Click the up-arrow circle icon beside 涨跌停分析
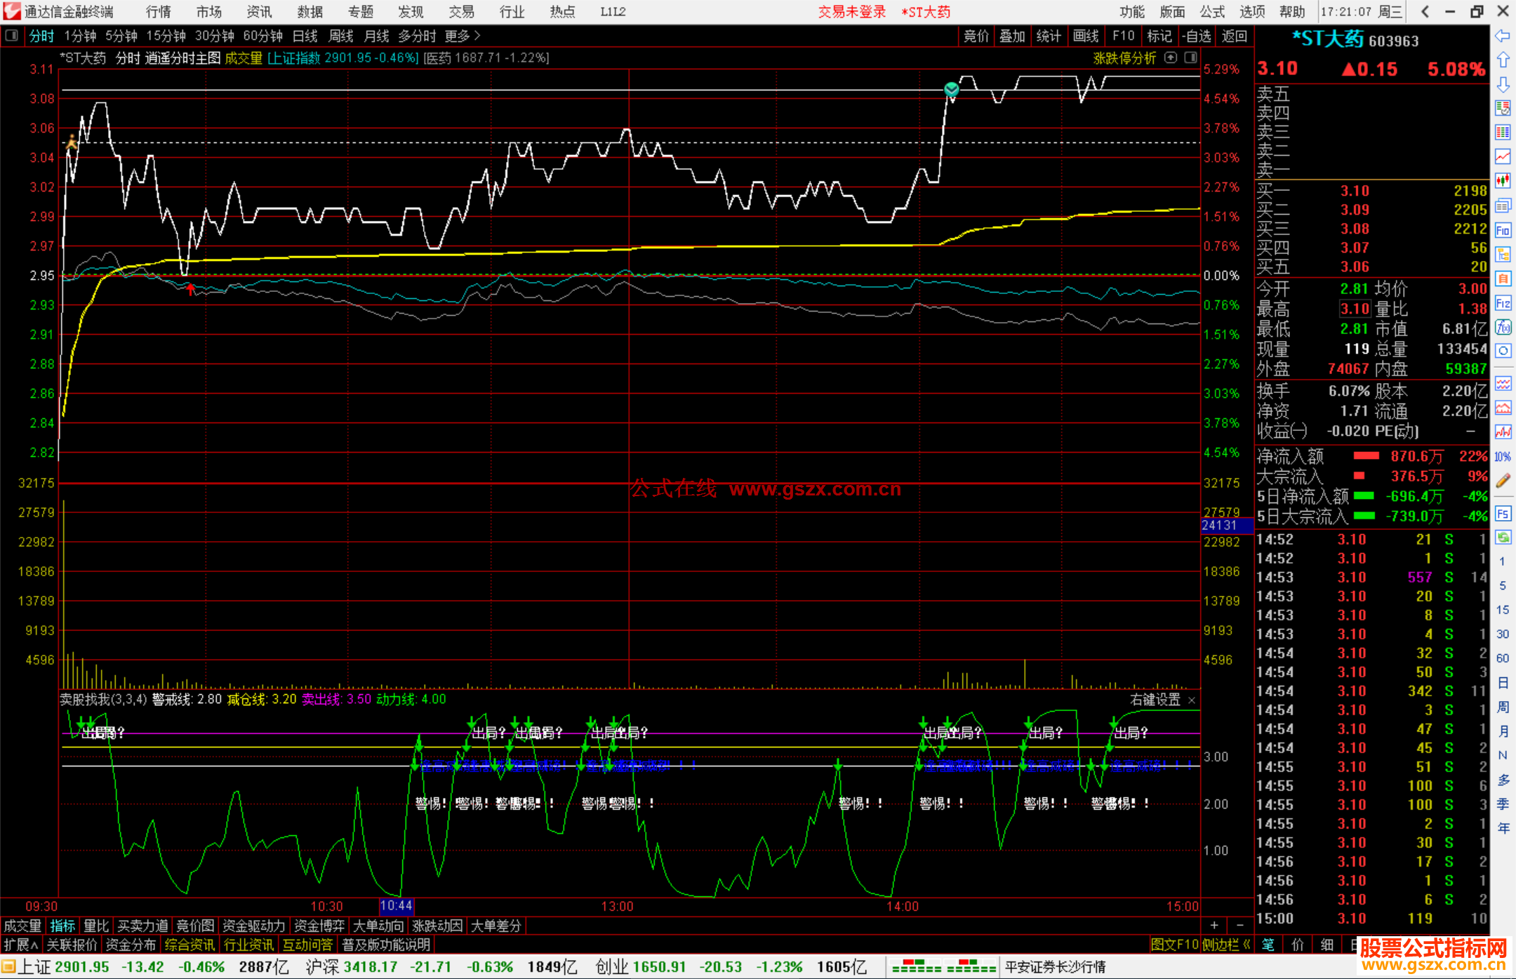 (x=1171, y=58)
